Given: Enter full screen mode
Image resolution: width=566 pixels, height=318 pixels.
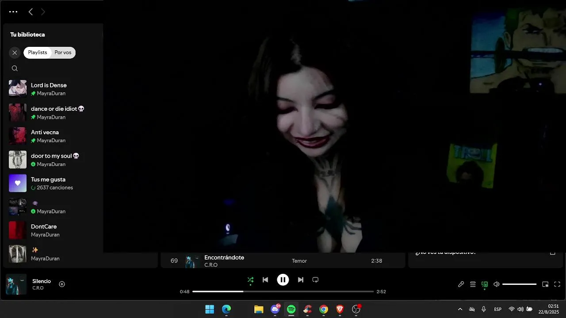Looking at the screenshot, I should (557, 284).
